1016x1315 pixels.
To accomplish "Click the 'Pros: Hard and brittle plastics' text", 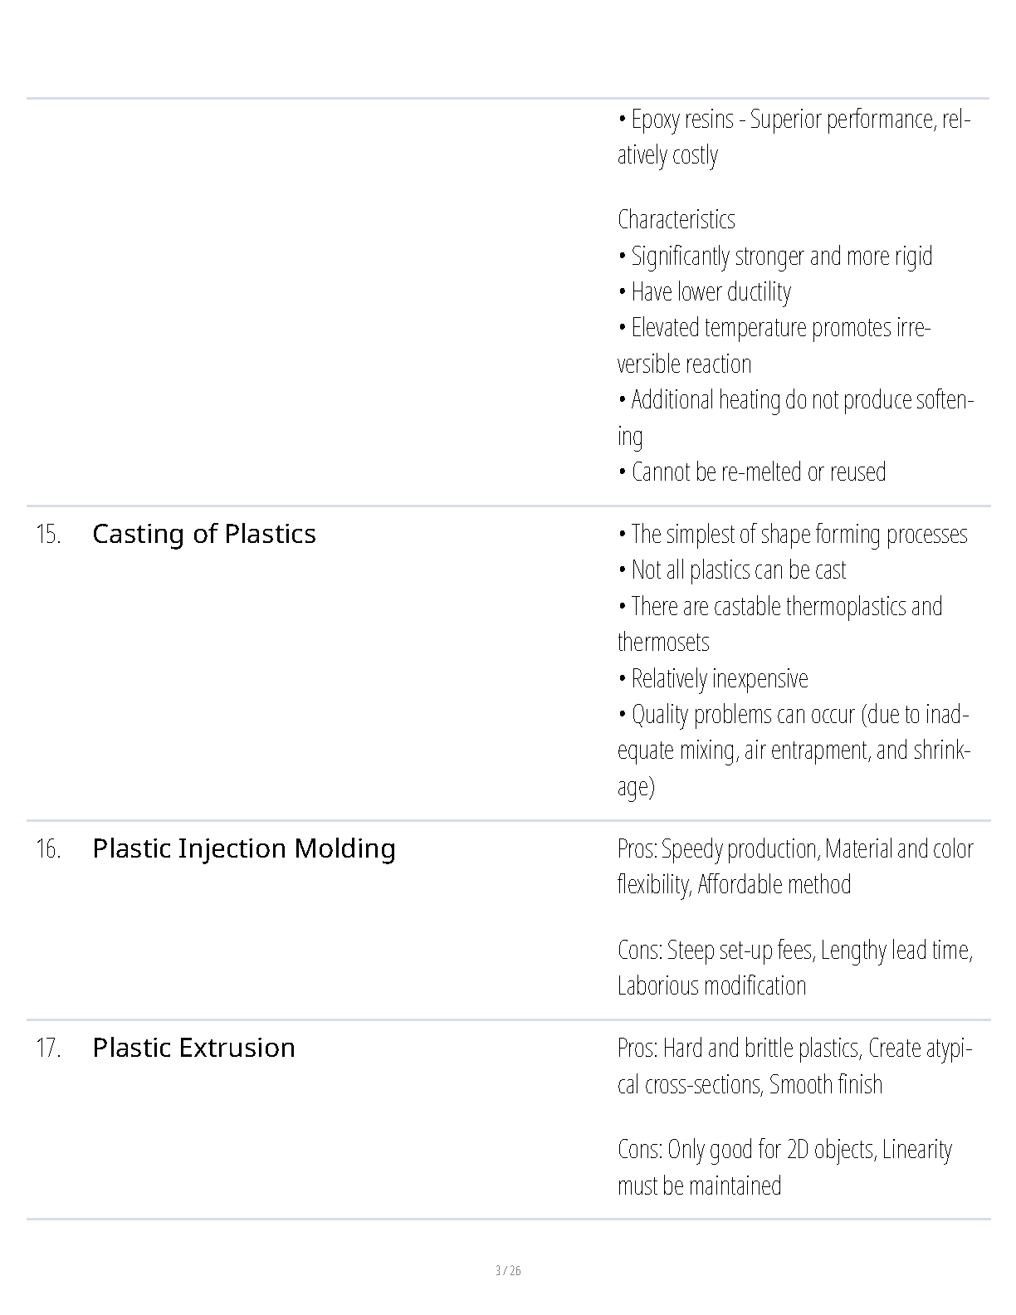I will point(794,1066).
